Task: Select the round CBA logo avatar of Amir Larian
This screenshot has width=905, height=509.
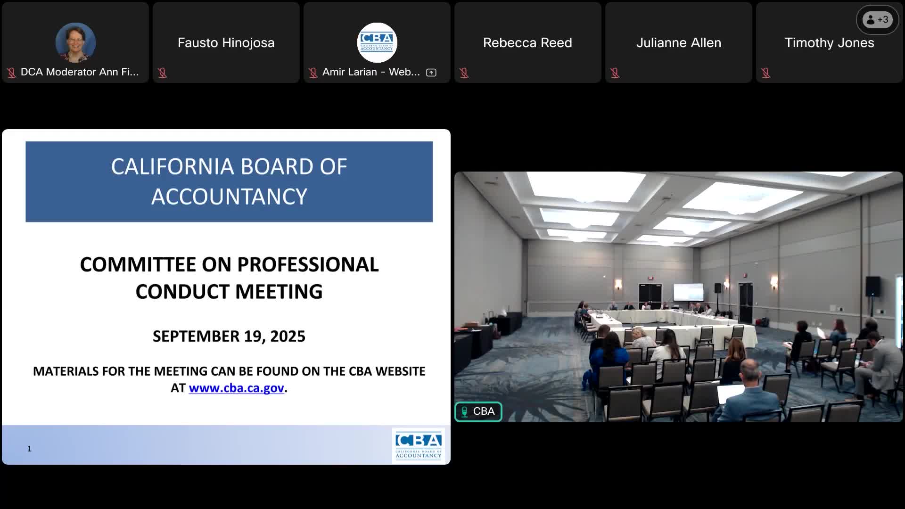Action: pos(377,42)
